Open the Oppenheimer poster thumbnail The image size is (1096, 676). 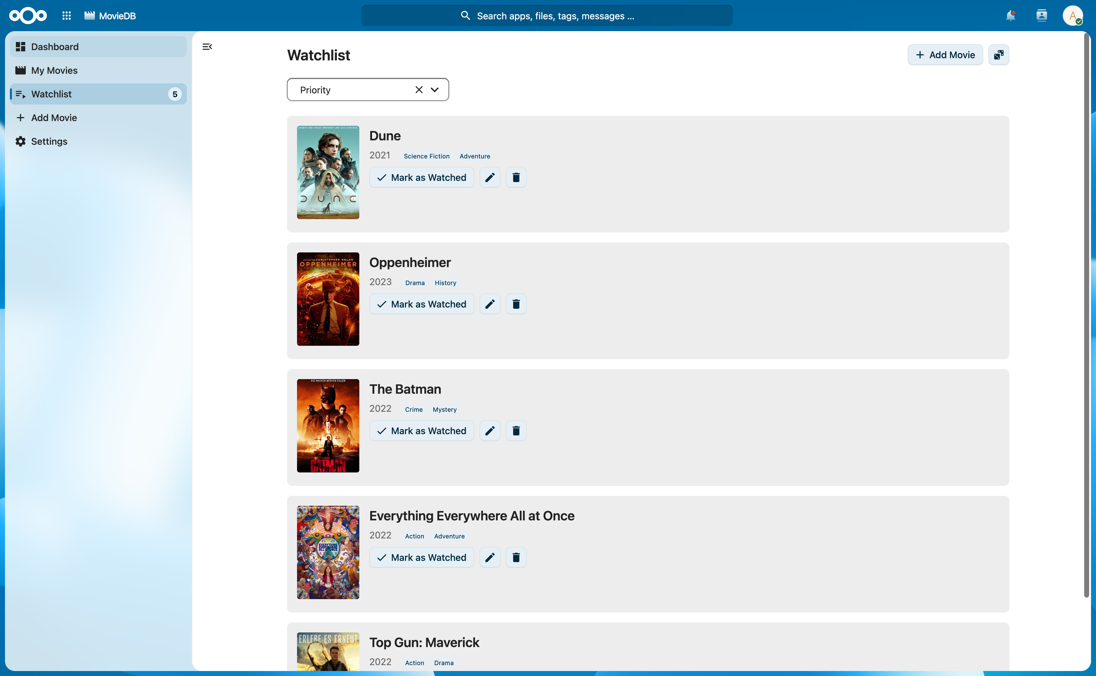[328, 299]
